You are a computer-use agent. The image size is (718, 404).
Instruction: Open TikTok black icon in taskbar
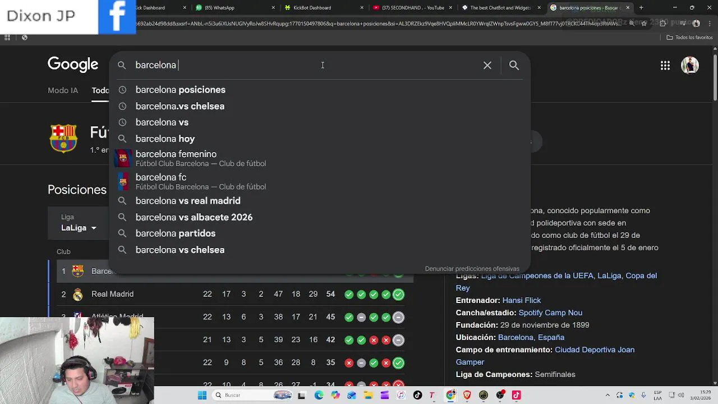point(417,395)
